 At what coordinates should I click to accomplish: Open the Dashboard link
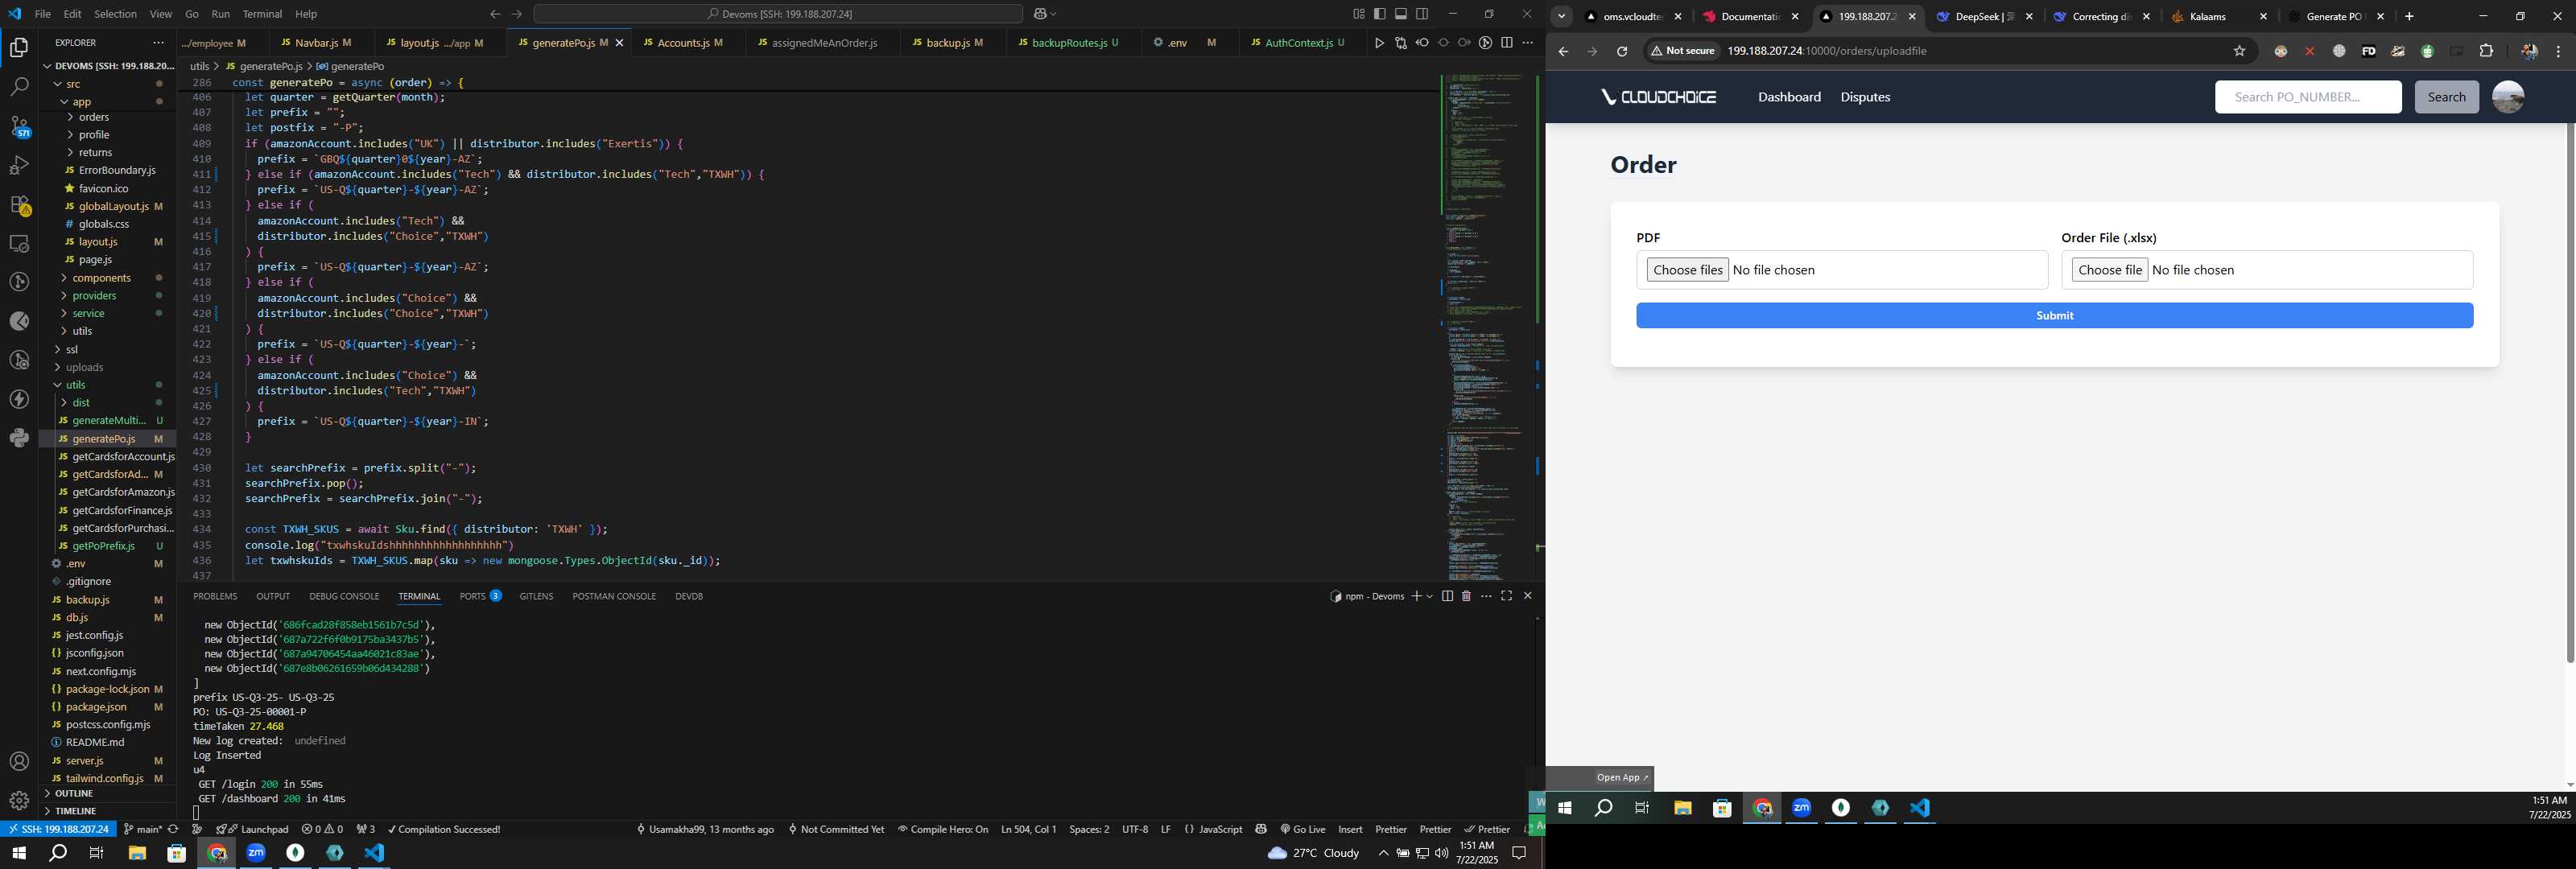pyautogui.click(x=1789, y=97)
